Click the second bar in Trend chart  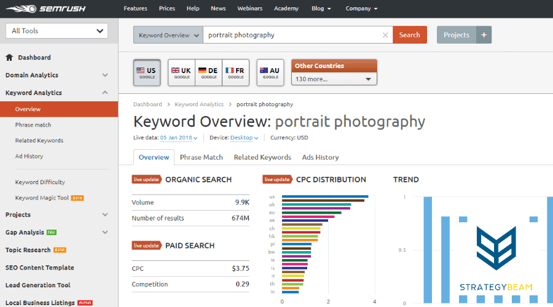click(445, 260)
